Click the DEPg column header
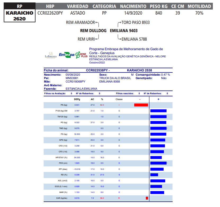220x207 pixels. tap(77, 99)
